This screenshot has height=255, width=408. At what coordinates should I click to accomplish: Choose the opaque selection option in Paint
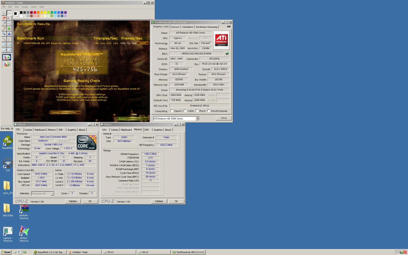pyautogui.click(x=7, y=57)
